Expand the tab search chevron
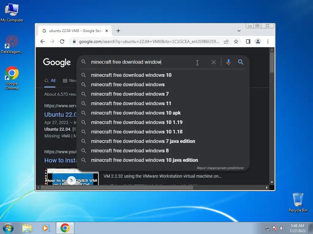This screenshot has height=234, width=313. [239, 31]
